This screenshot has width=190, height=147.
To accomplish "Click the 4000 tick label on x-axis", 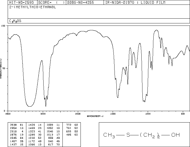I will click(8, 114).
